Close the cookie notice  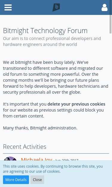[x=37, y=180]
